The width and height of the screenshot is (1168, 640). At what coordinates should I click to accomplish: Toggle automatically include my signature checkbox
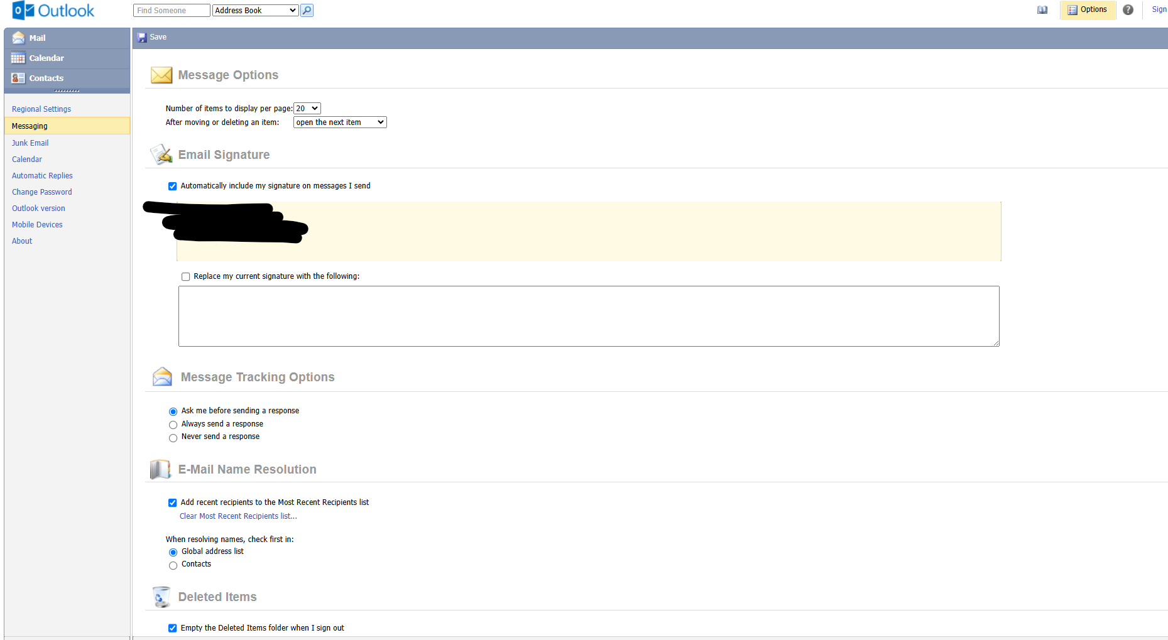pos(172,186)
